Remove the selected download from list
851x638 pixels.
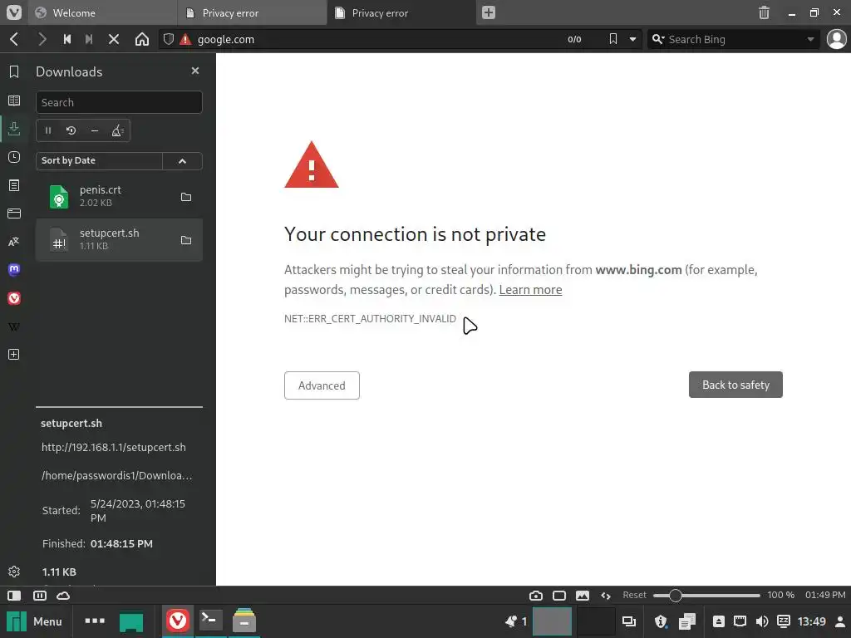[x=95, y=130]
